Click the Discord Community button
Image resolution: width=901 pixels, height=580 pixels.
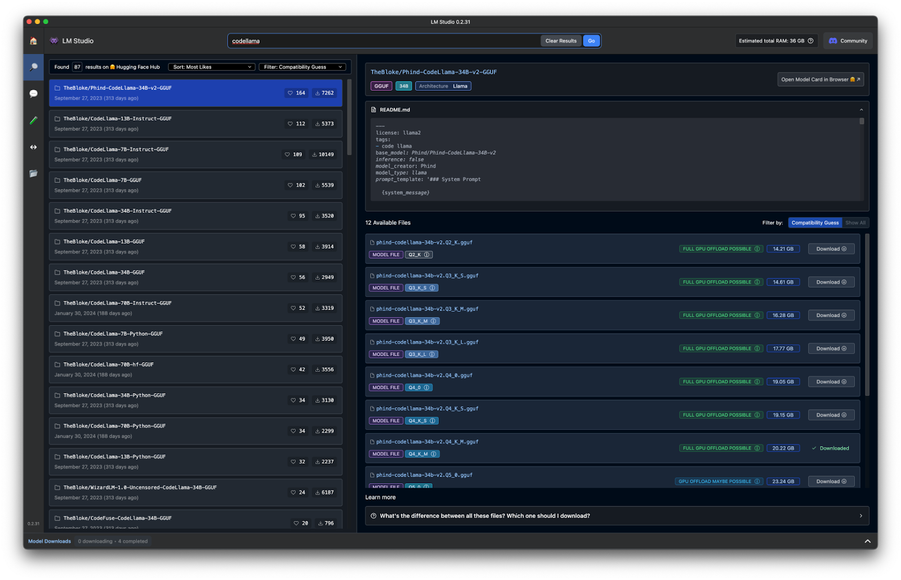pos(848,41)
